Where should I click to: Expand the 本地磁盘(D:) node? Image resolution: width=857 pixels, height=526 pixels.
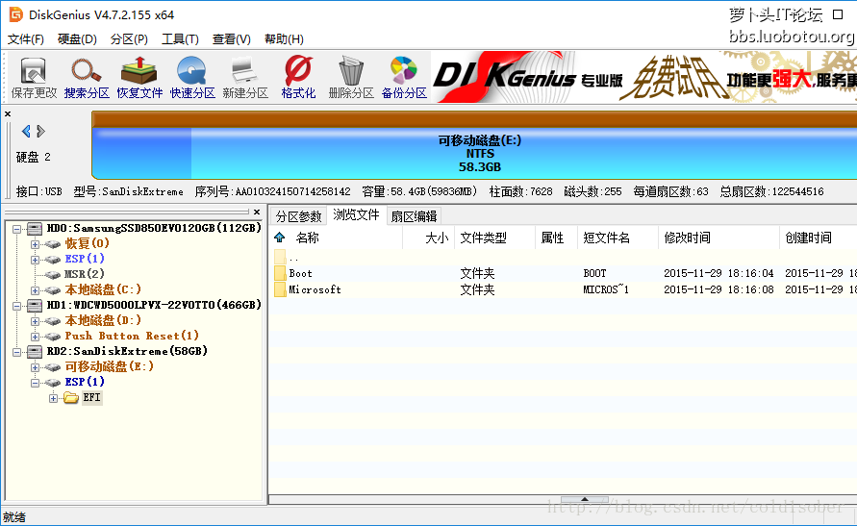pyautogui.click(x=35, y=321)
